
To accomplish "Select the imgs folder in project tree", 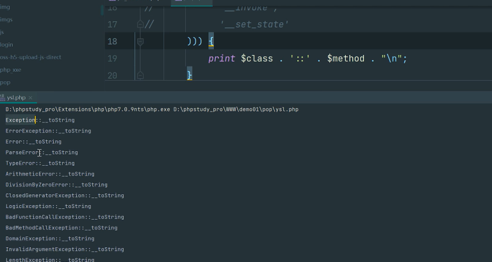I will coord(6,19).
